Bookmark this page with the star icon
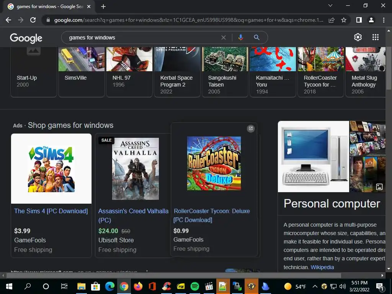The width and height of the screenshot is (392, 294). 344,20
